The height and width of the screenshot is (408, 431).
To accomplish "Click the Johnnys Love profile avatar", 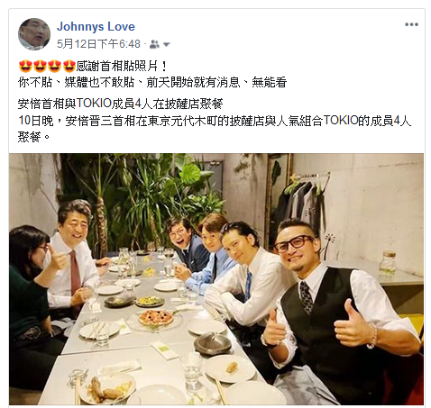I will coord(34,34).
